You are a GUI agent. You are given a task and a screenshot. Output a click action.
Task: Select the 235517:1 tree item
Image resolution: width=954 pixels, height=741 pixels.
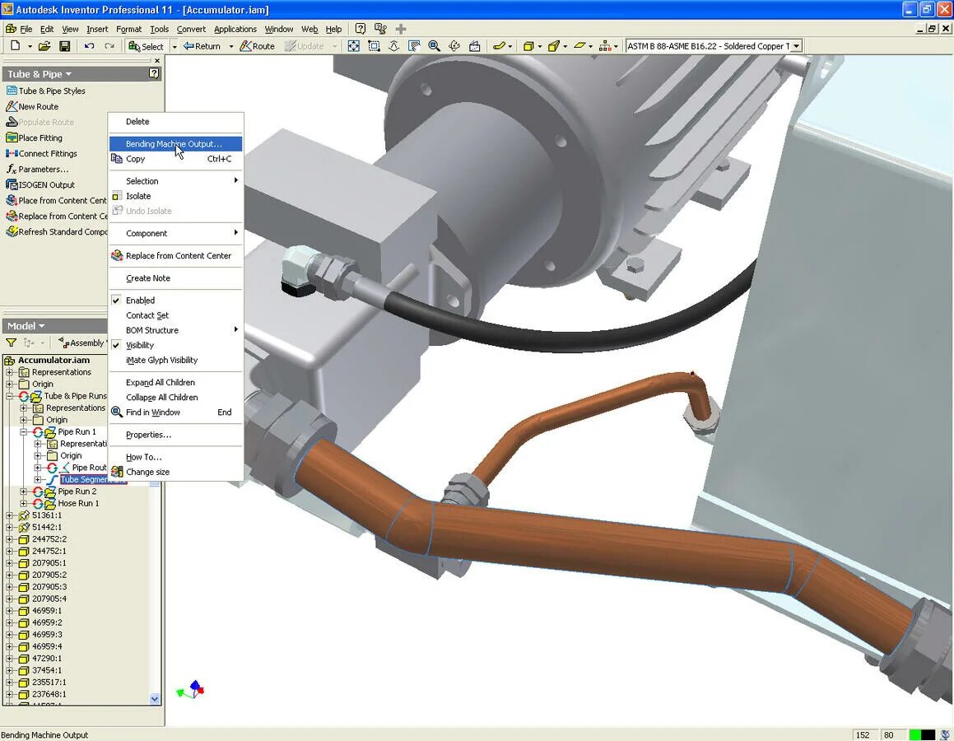click(x=49, y=682)
